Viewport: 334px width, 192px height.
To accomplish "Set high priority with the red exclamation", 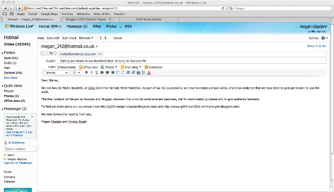I will 101,38.
